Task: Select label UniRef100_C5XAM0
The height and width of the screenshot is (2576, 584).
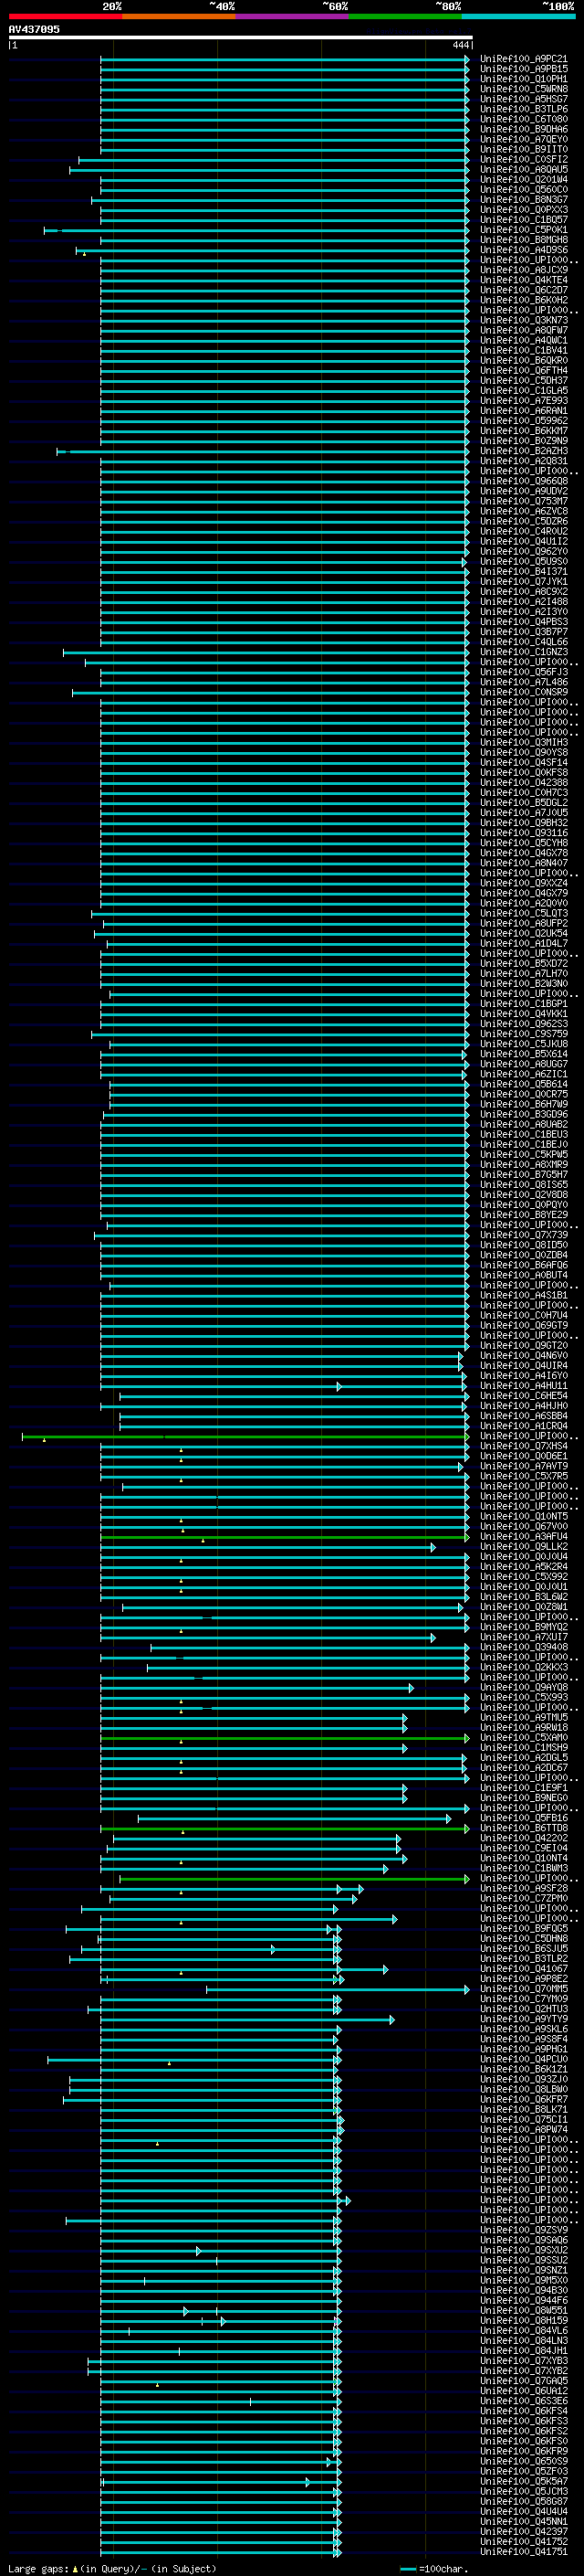Action: [x=524, y=1737]
